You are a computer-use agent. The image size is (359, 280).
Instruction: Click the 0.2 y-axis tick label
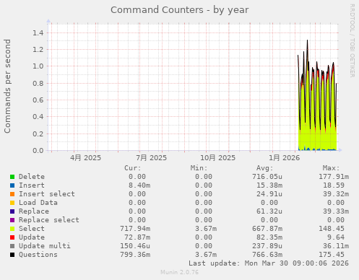pos(38,134)
